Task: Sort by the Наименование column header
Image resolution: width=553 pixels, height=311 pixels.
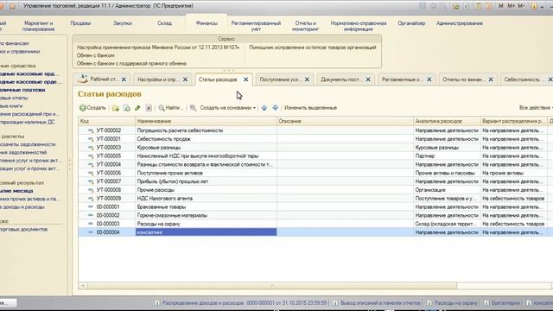Action: [206, 121]
